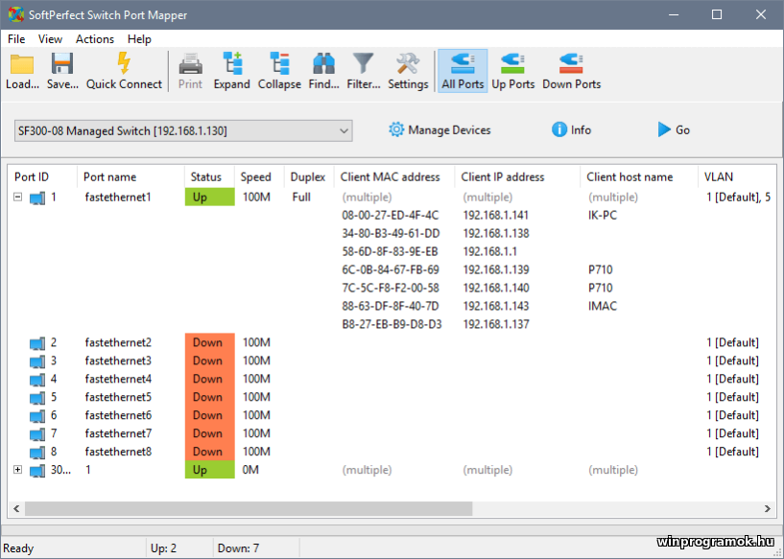This screenshot has height=559, width=784.
Task: Open the View menu
Action: coord(50,39)
